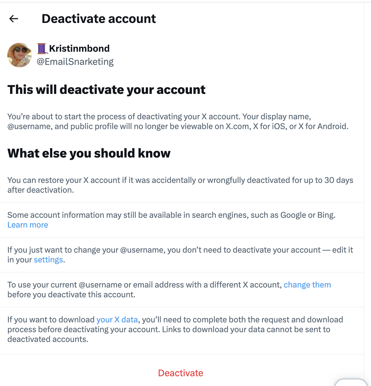Open the Learn more link
Image resolution: width=371 pixels, height=386 pixels.
28,225
